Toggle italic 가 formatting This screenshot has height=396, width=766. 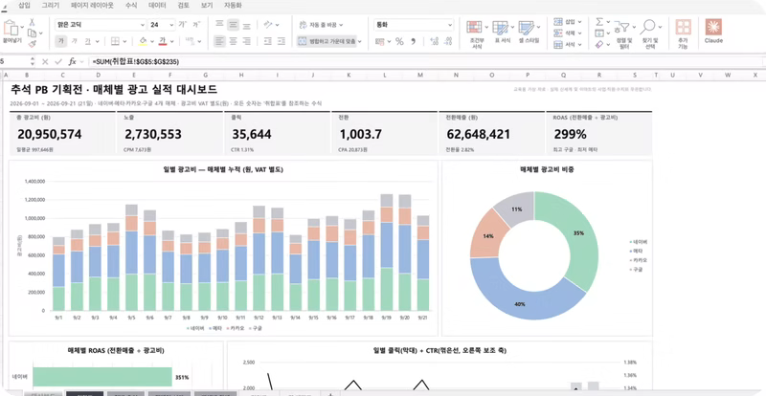75,41
